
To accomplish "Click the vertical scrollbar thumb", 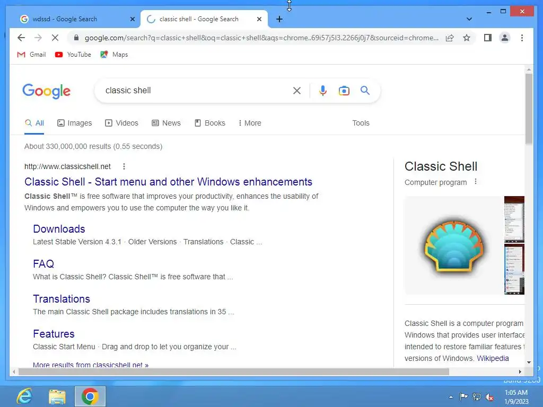I will tap(529, 109).
